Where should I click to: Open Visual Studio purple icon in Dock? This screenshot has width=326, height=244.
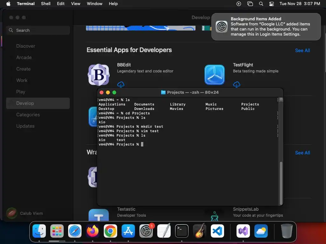click(x=243, y=231)
